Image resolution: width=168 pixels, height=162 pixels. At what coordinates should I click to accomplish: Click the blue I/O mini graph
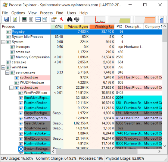click(x=162, y=20)
